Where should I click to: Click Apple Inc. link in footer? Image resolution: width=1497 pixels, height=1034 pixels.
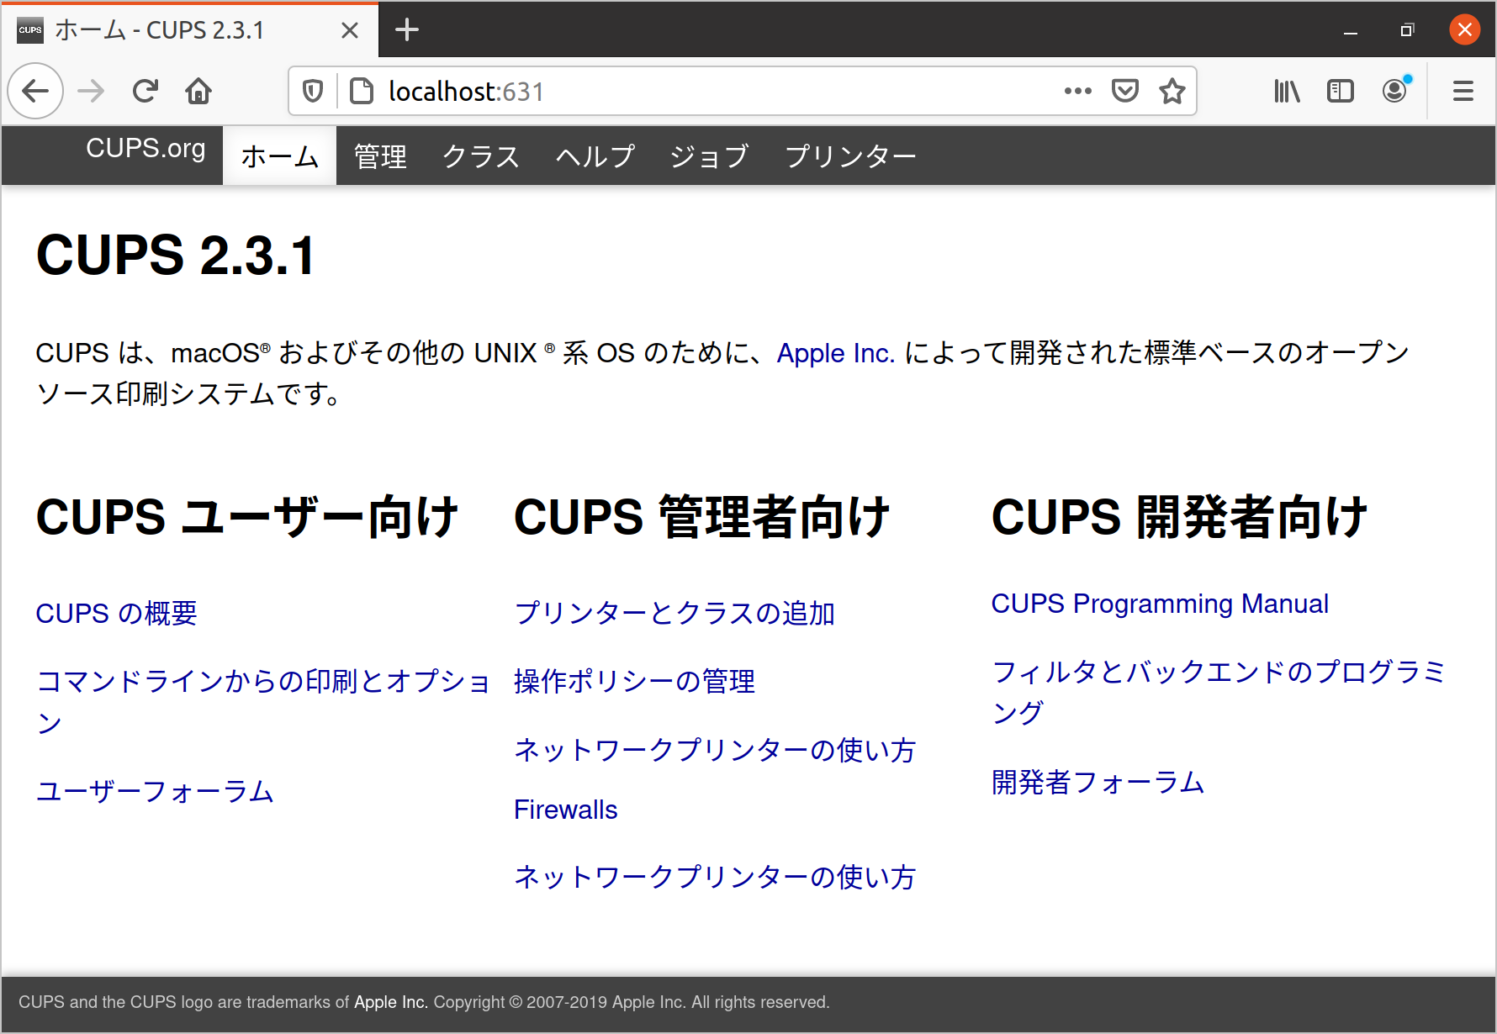click(391, 1002)
